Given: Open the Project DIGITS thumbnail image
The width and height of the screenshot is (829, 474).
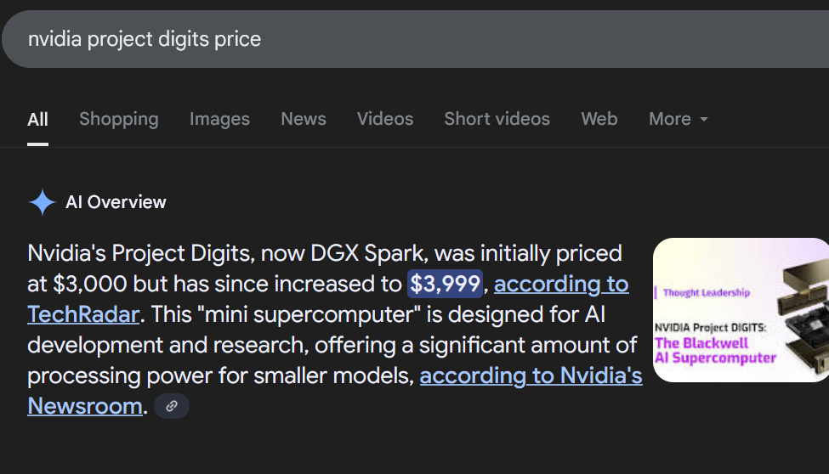Looking at the screenshot, I should click(x=741, y=310).
